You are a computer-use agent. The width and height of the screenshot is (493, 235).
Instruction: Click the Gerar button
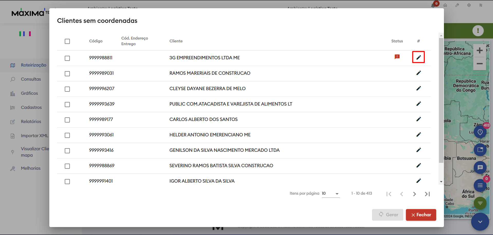(388, 215)
